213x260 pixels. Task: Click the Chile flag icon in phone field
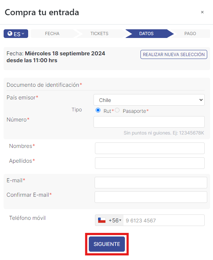coord(102,220)
